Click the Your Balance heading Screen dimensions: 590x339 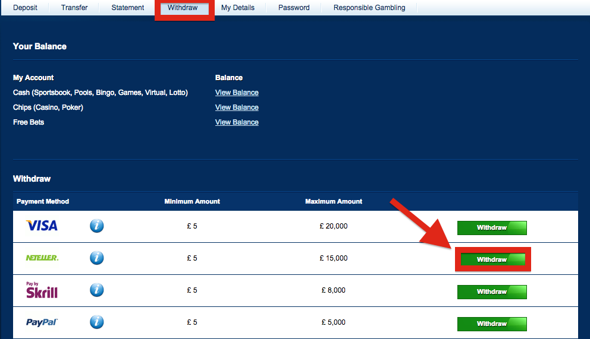click(40, 46)
